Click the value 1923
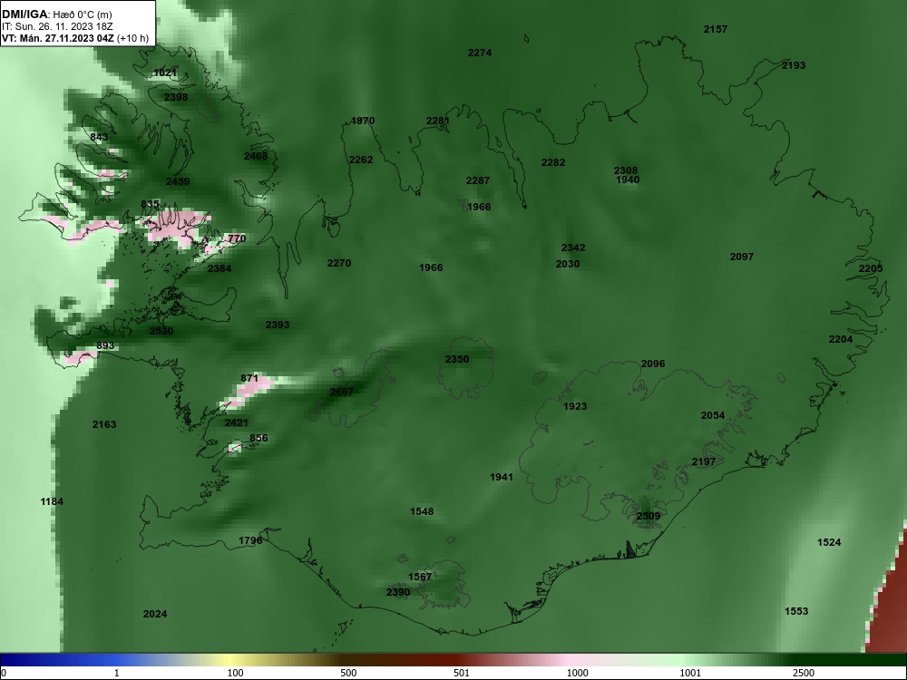Screen dimensions: 907x680 tap(575, 406)
